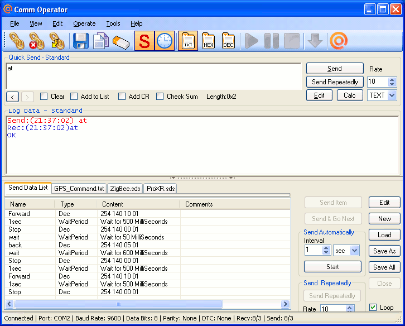
Task: Open the View menu
Action: tap(36, 23)
